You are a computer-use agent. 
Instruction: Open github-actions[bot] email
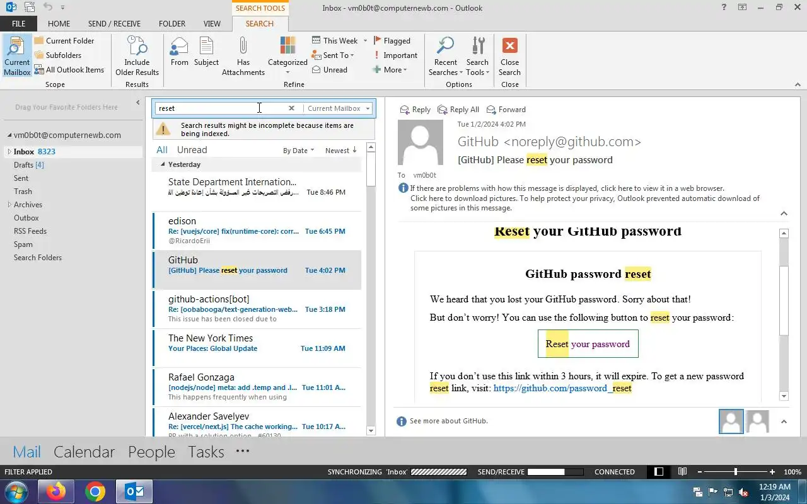[x=257, y=309]
